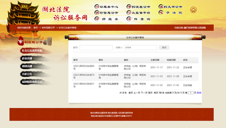The image size is (226, 128).
Task: Open 律师服务 in the top navigation
Action: click(106, 19)
